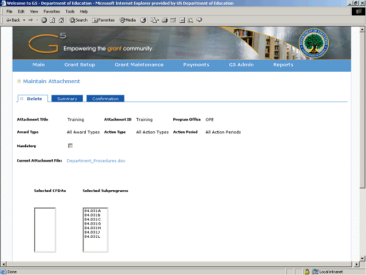Click the vertical scrollbar thumb
366x275 pixels.
pos(362,110)
